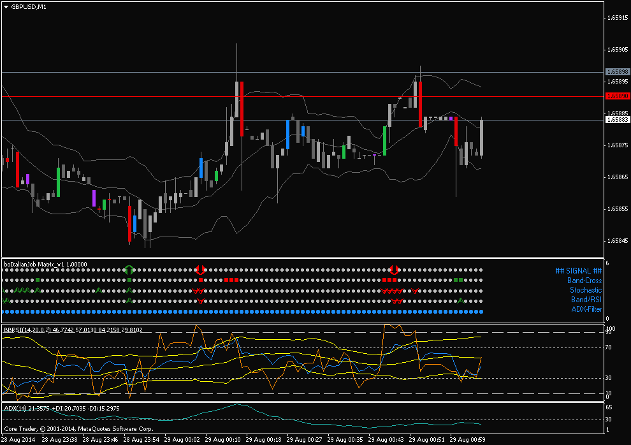This screenshot has height=445, width=631.
Task: Click the ADX-Filter legend label
Action: (587, 309)
